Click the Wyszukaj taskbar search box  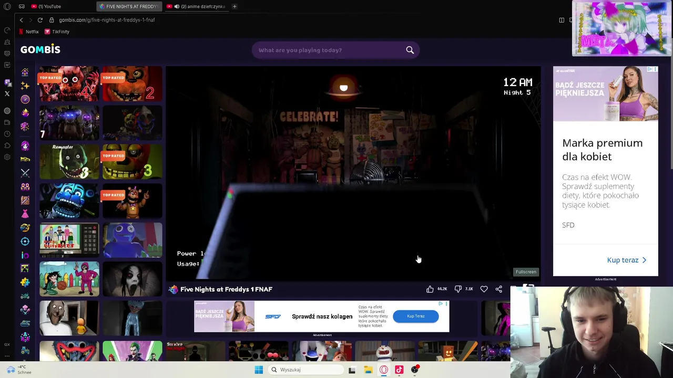click(x=307, y=370)
